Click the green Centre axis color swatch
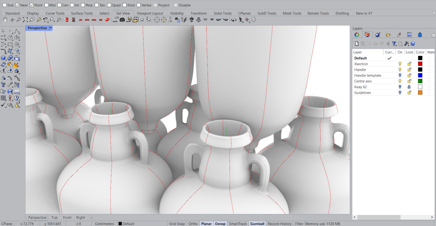This screenshot has width=436, height=226. click(420, 81)
